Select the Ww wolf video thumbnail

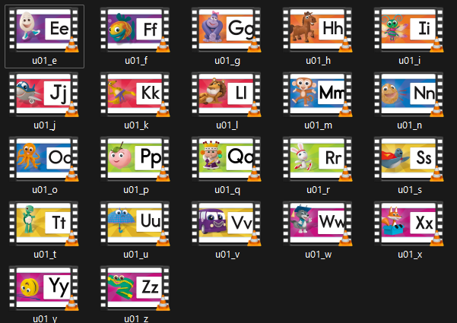317,223
